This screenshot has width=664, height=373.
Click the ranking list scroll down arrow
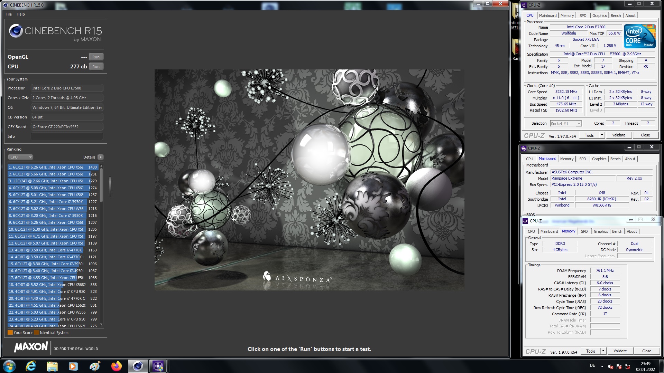point(101,324)
